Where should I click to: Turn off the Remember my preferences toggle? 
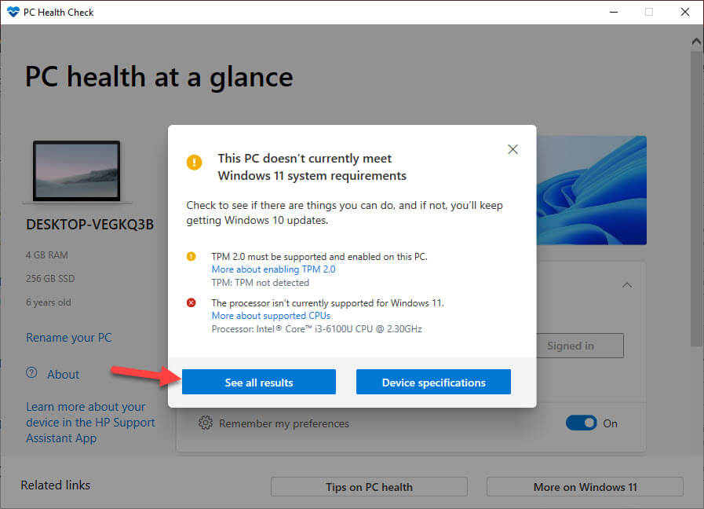point(581,423)
